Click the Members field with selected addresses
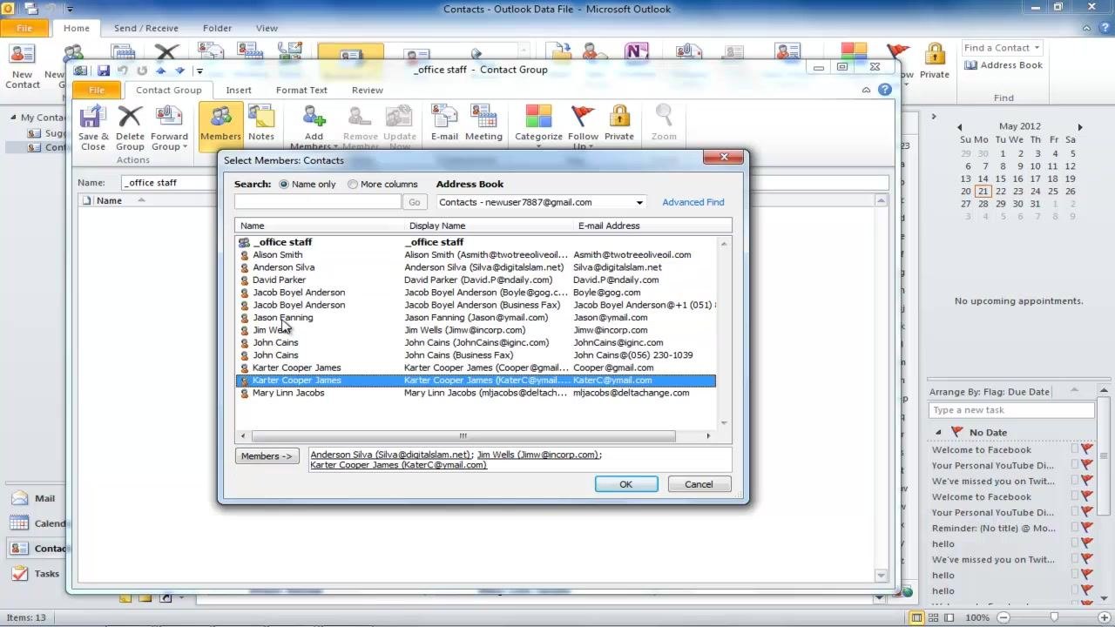 [x=521, y=460]
